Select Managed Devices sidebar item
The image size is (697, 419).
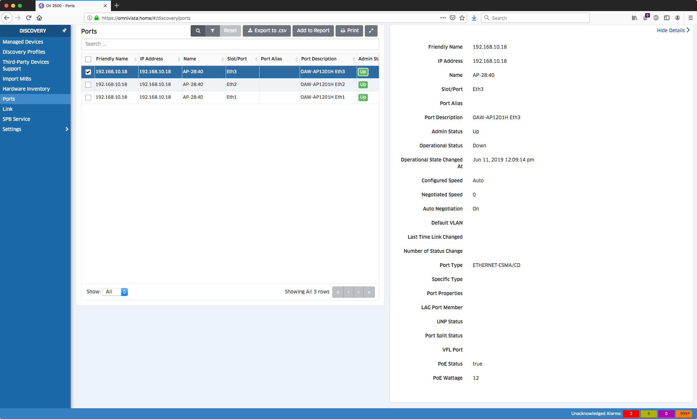click(23, 42)
